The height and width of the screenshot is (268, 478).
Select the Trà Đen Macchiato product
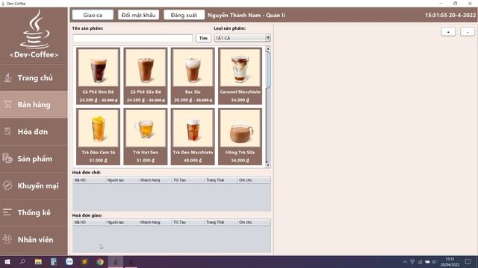pyautogui.click(x=193, y=136)
